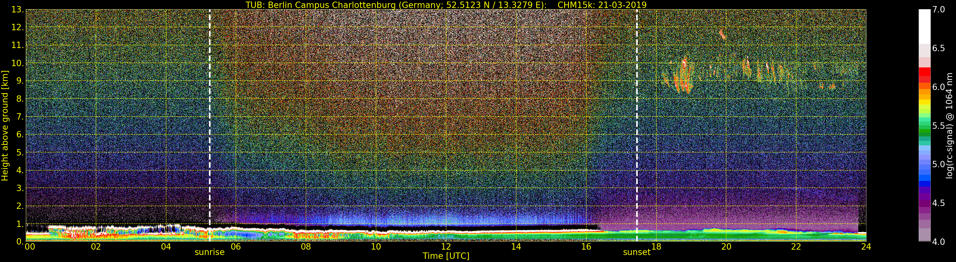956x262 pixels.
Task: Click the y-axis tick label '2.'
Action: pyautogui.click(x=20, y=206)
